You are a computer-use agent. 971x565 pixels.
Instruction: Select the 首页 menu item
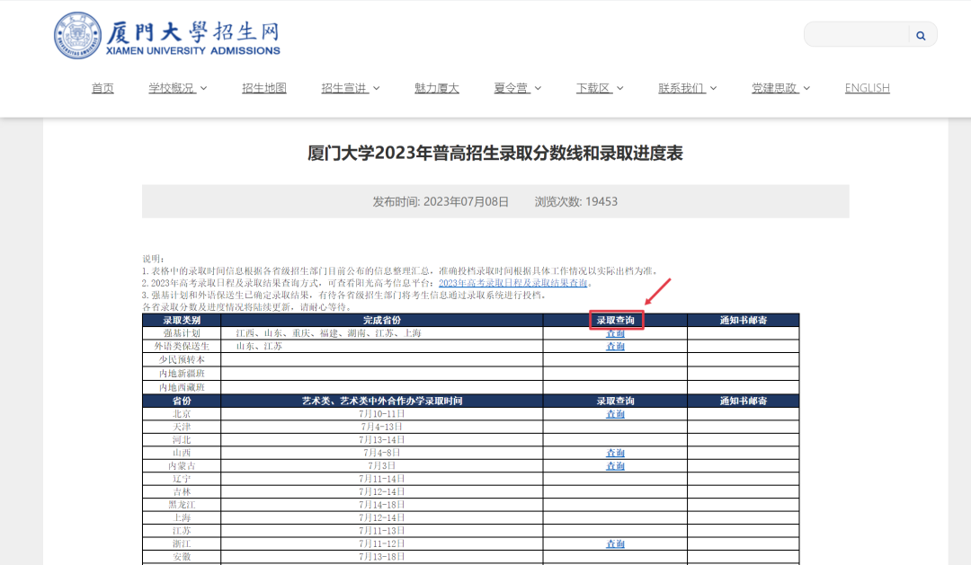(102, 87)
